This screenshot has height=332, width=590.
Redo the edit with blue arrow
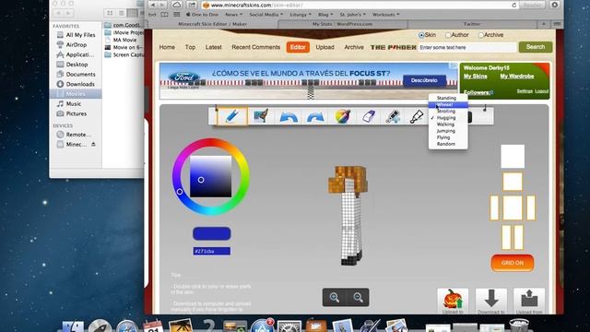tap(315, 117)
